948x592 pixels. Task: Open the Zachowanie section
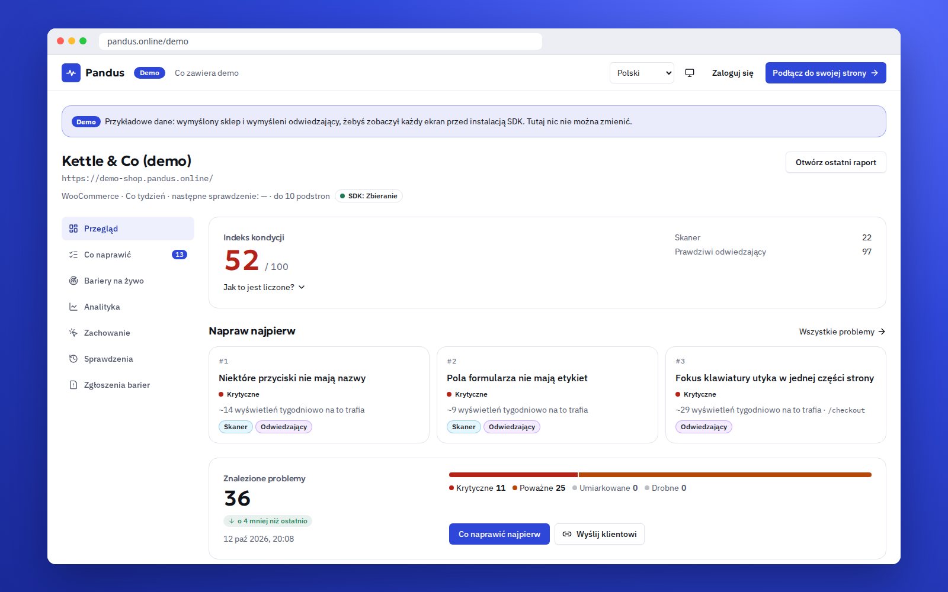point(128,333)
